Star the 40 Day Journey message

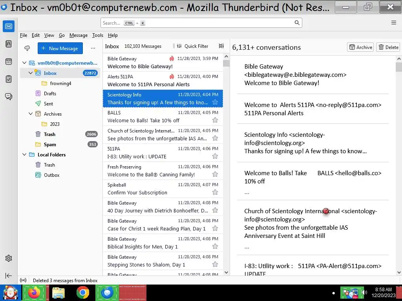coord(215,210)
